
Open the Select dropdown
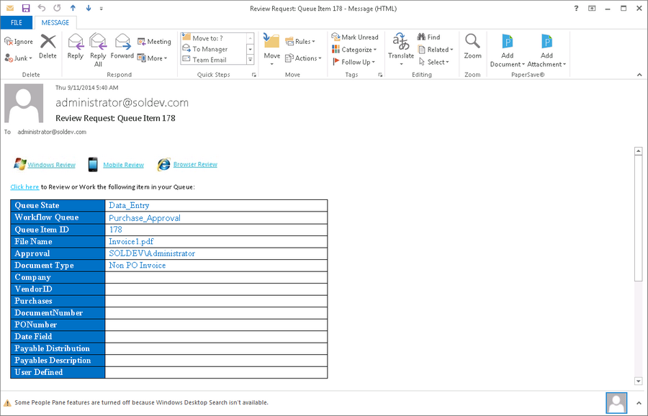[x=433, y=62]
